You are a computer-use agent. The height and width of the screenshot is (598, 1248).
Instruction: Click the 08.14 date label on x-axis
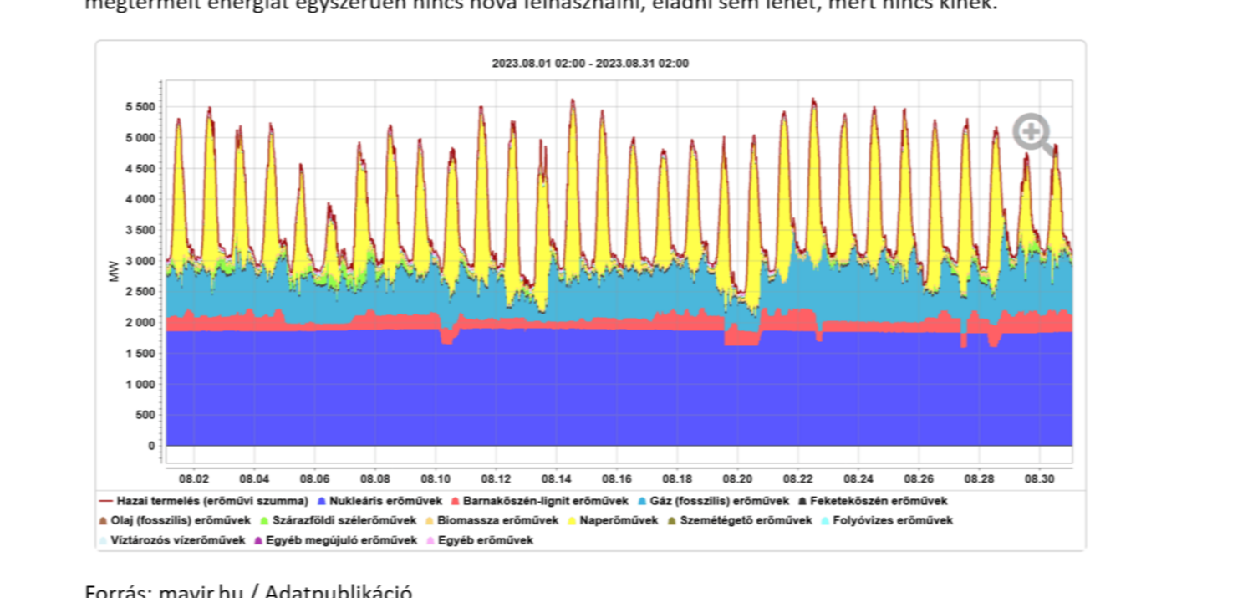[x=557, y=479]
